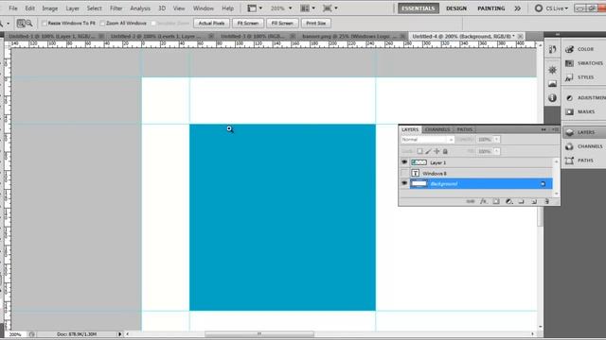This screenshot has width=606, height=340.
Task: Toggle Lock image pixels brush icon
Action: [428, 151]
